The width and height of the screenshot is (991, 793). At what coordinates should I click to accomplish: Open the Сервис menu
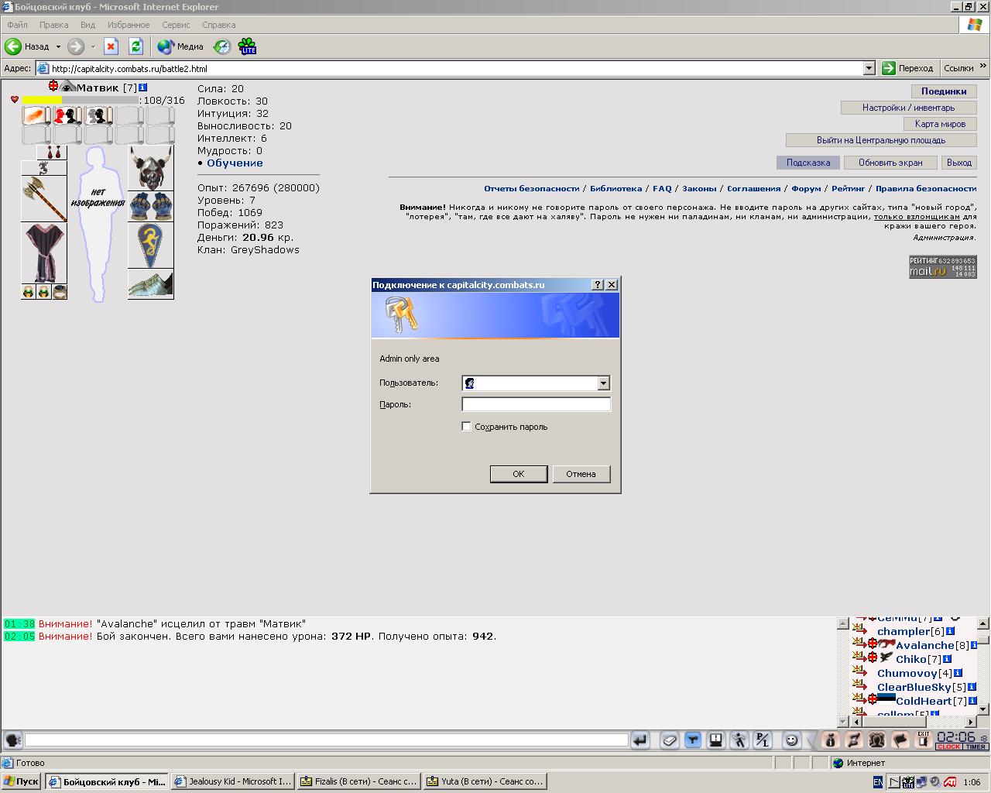176,25
